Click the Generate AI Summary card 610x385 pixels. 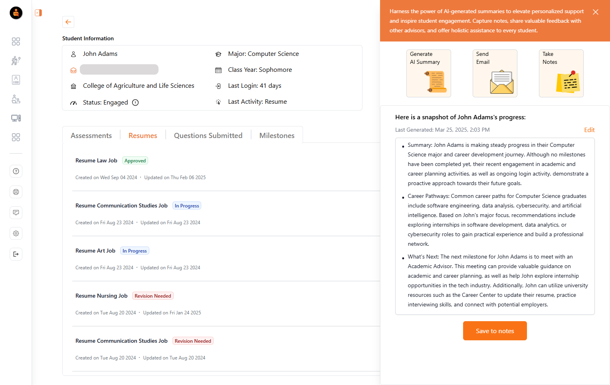point(429,73)
